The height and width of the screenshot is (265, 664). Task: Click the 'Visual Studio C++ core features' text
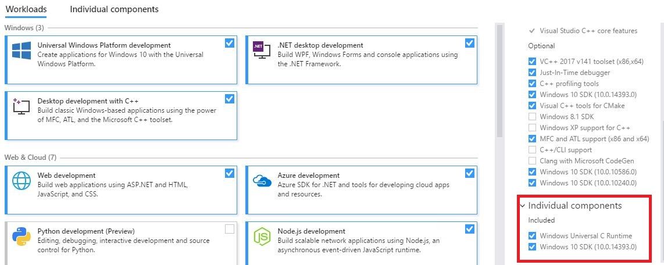tap(588, 31)
